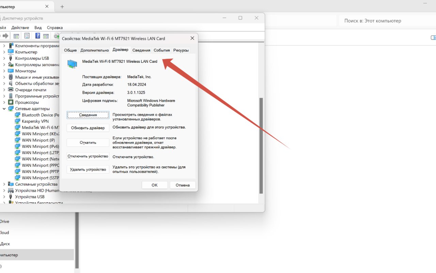Collapse the Сетевые адаптеры tree node
This screenshot has height=273, width=436.
pos(4,109)
